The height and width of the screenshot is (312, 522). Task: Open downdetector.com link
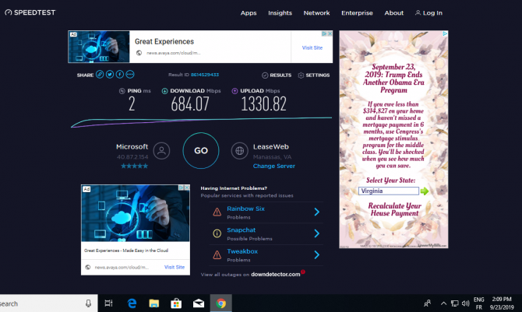pos(275,275)
